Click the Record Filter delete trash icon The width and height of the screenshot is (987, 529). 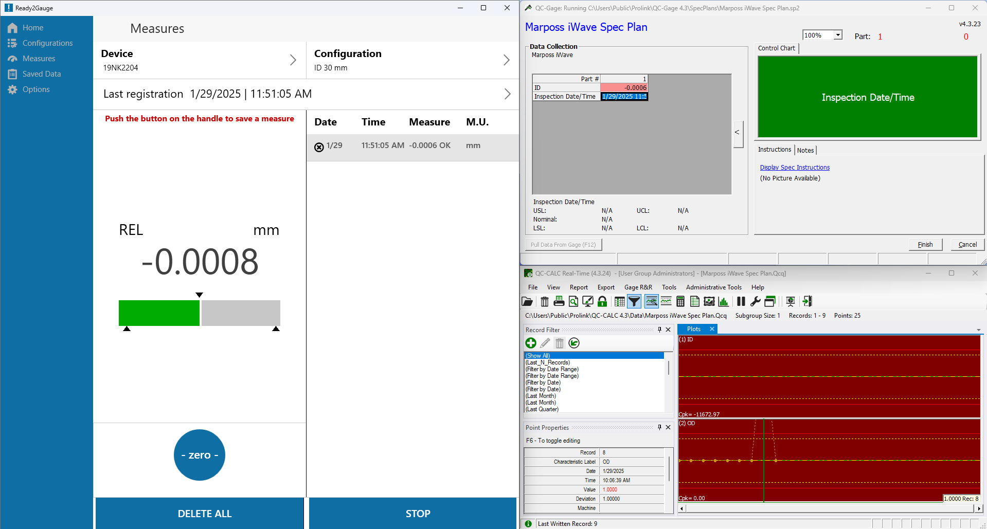point(560,343)
